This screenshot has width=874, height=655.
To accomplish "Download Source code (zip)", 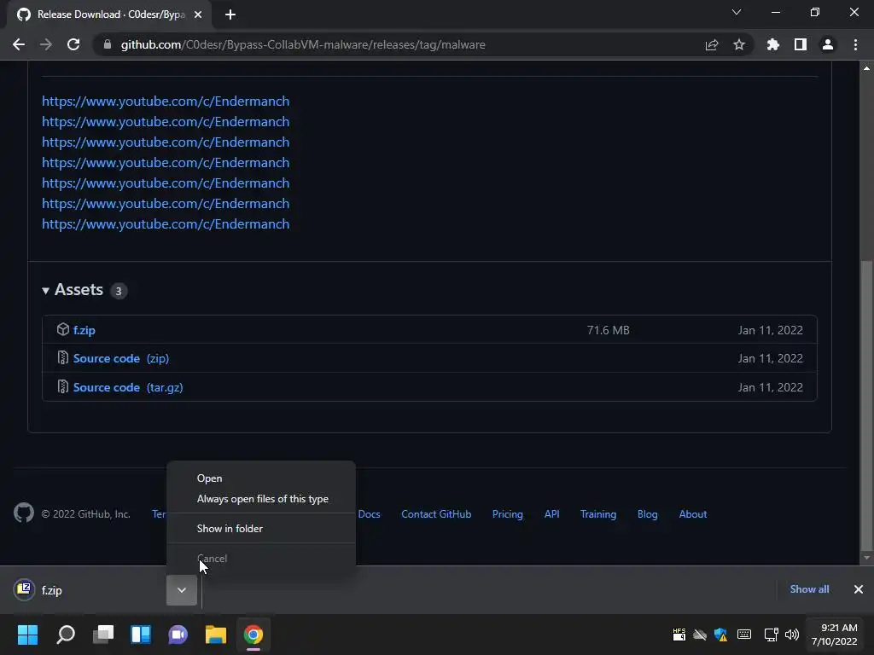I will click(x=121, y=358).
